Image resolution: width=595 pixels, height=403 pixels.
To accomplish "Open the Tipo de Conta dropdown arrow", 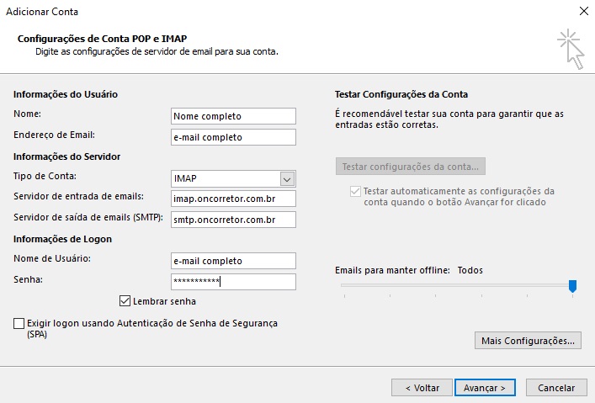I will [x=287, y=178].
